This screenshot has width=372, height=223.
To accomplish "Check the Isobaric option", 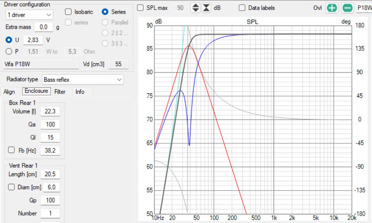I will tap(68, 12).
